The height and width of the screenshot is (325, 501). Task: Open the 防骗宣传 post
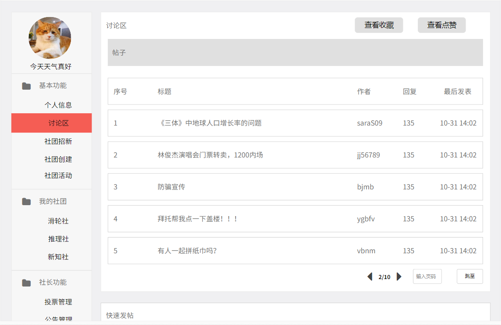pyautogui.click(x=171, y=187)
